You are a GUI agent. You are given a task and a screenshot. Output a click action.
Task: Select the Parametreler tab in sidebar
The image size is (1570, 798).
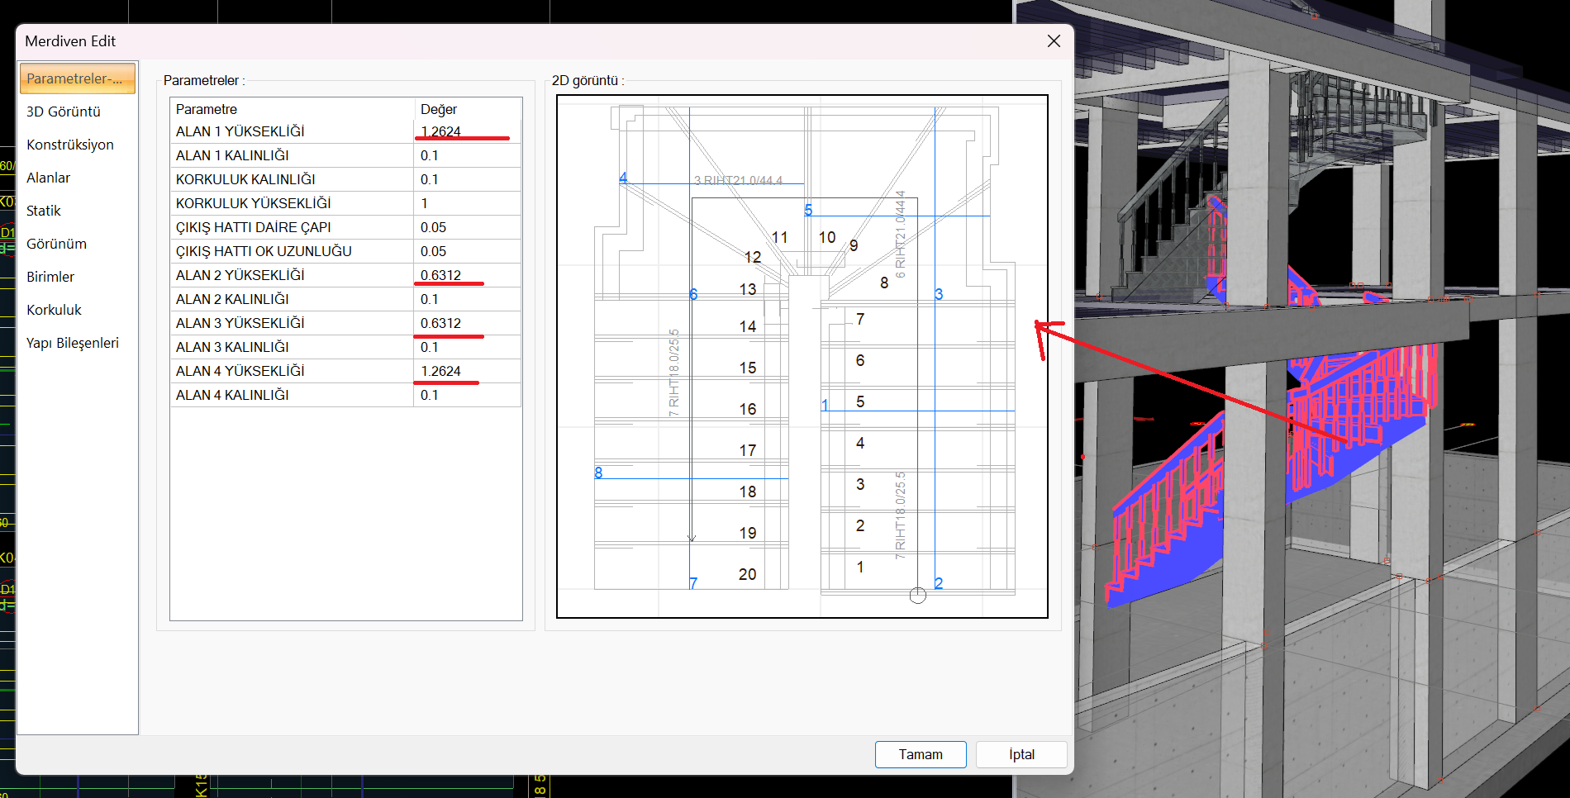coord(77,79)
